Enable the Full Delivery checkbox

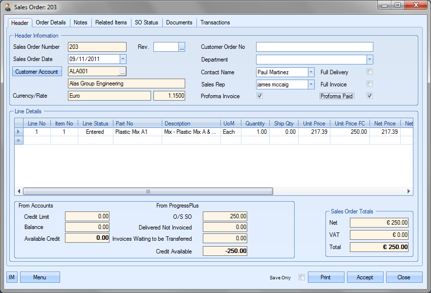point(370,72)
